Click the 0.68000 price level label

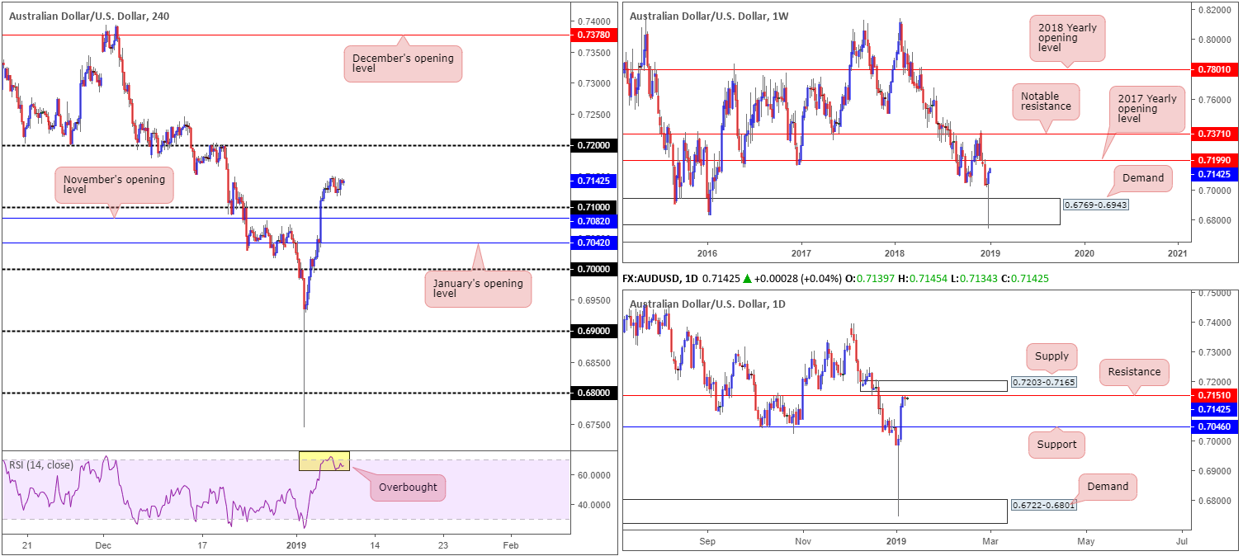click(594, 393)
